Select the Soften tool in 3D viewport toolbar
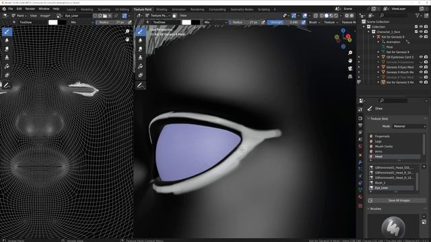 click(x=141, y=40)
